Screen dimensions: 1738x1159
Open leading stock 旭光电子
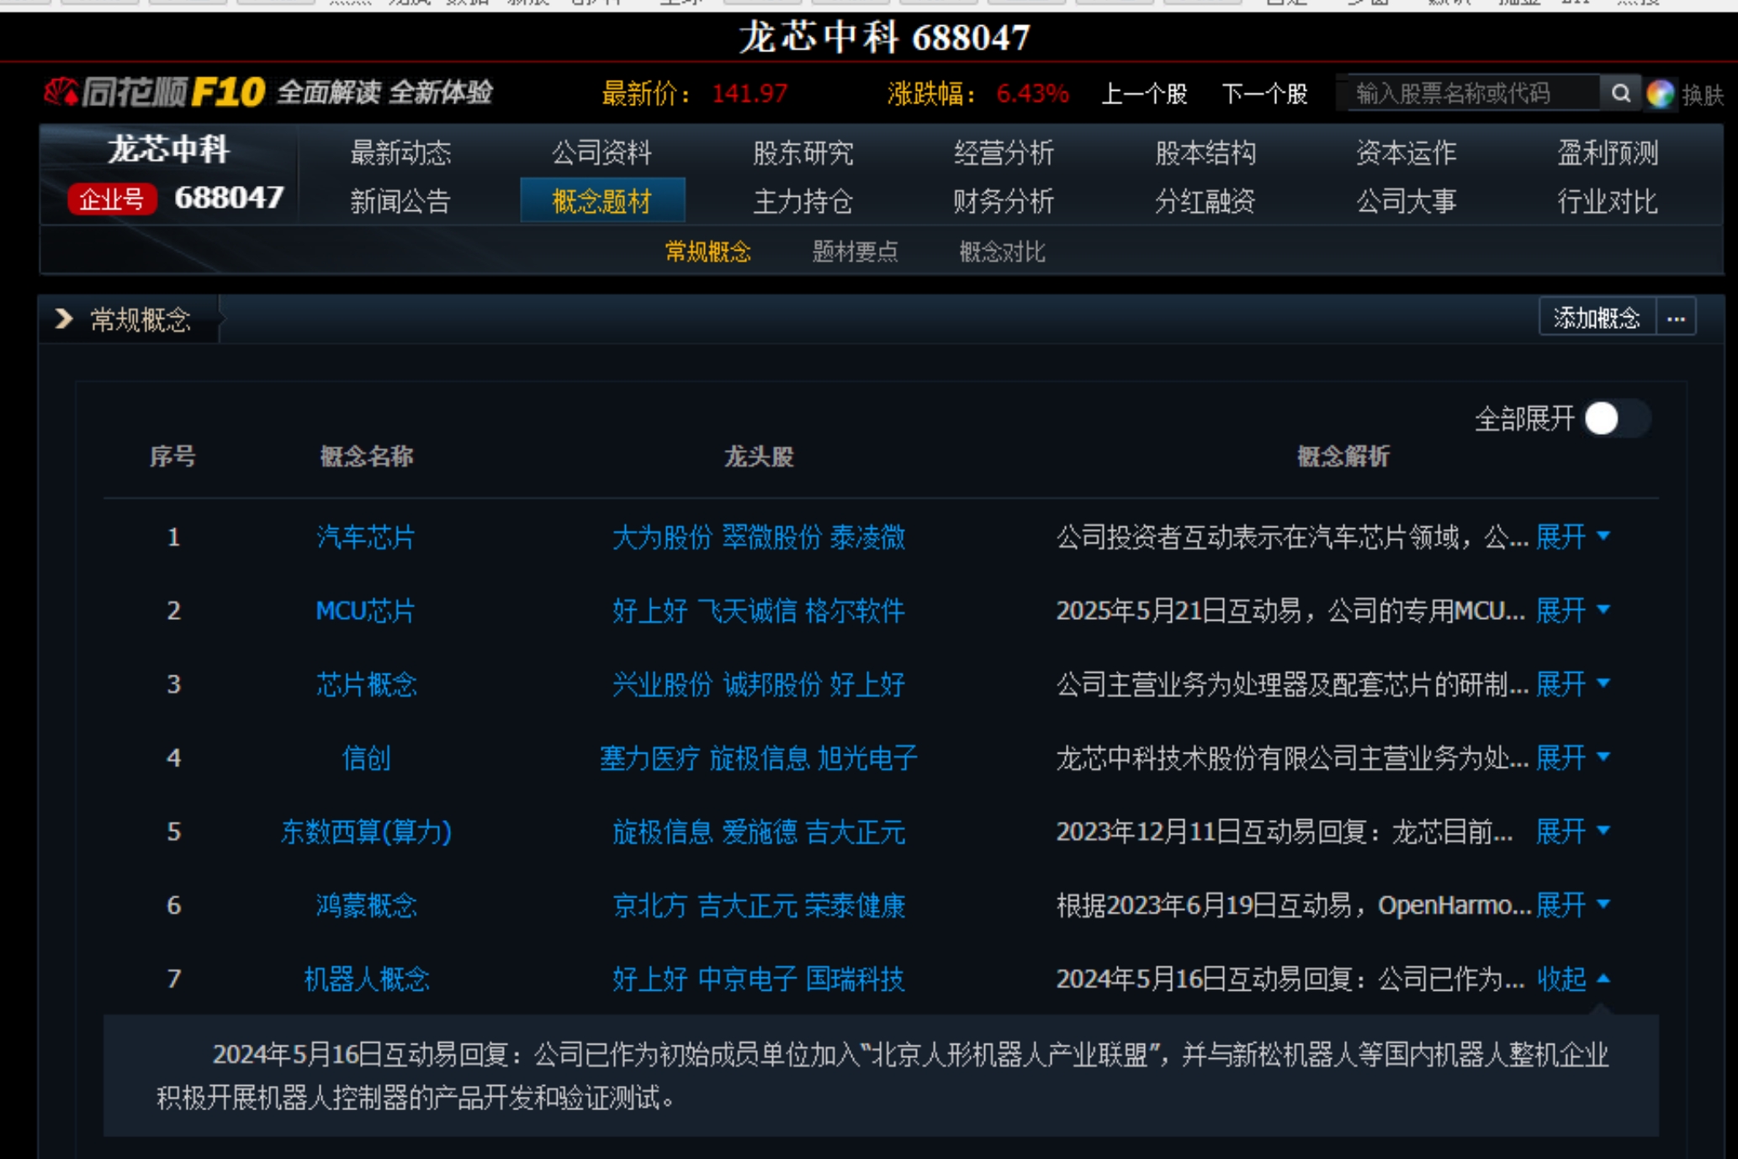867,758
